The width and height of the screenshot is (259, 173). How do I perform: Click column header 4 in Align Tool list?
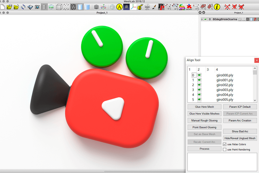pyautogui.click(x=217, y=70)
